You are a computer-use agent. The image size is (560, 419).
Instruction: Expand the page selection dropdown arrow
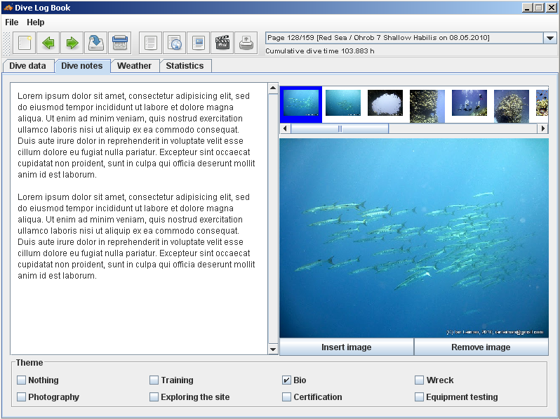[x=550, y=39]
